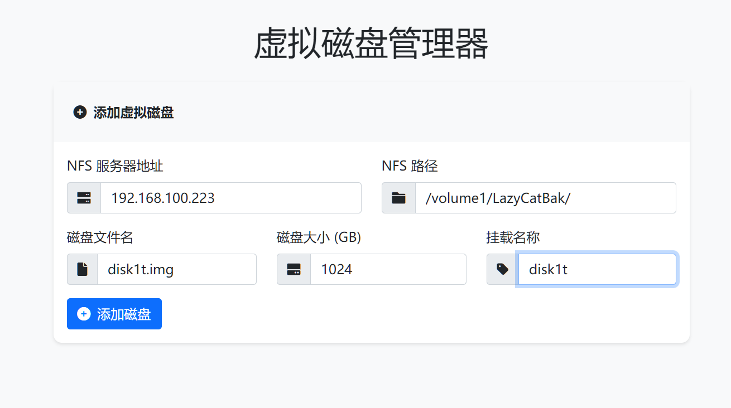Click the 挂载名称 label
This screenshot has height=408, width=731.
pos(513,237)
